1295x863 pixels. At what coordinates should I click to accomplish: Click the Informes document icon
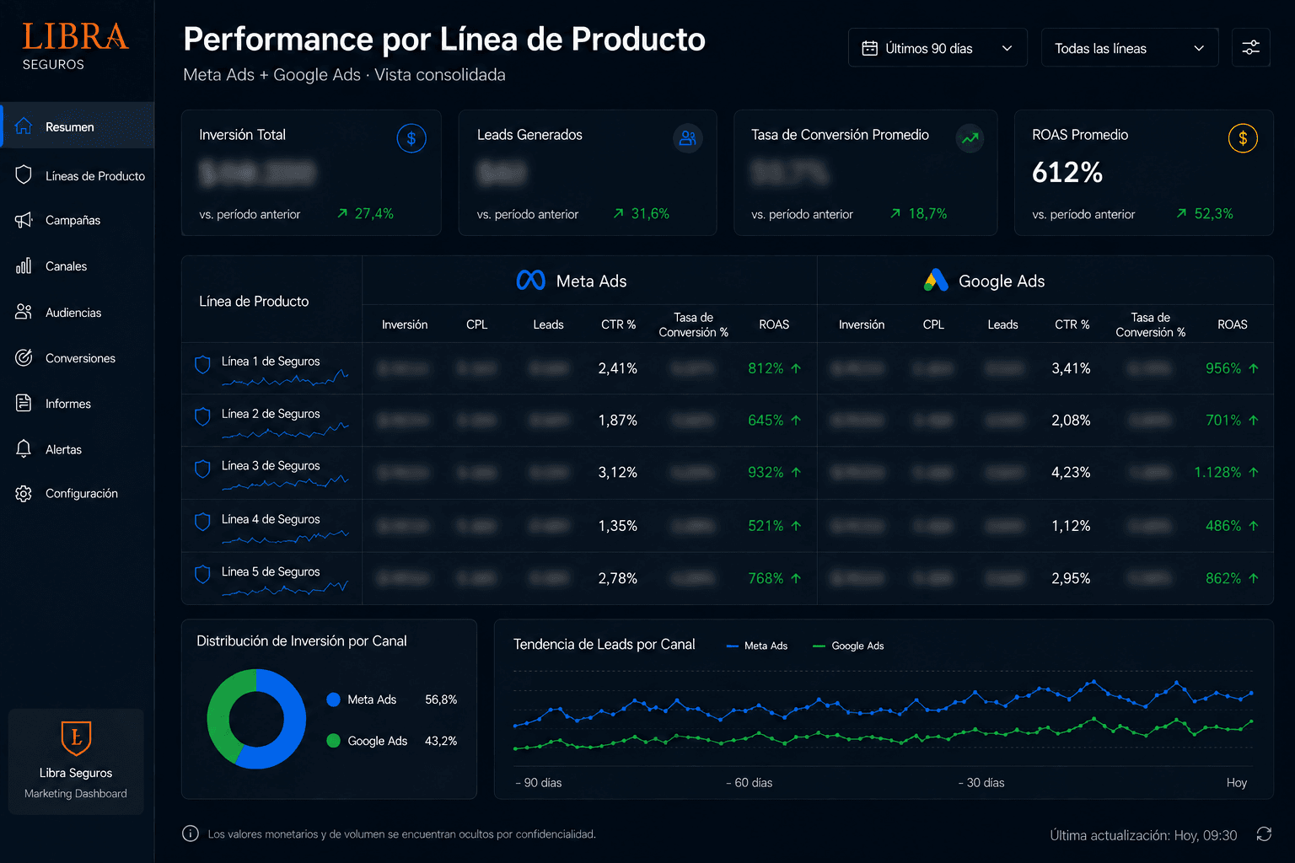[24, 403]
